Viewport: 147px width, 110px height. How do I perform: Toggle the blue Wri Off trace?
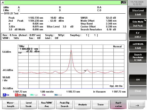58,95
